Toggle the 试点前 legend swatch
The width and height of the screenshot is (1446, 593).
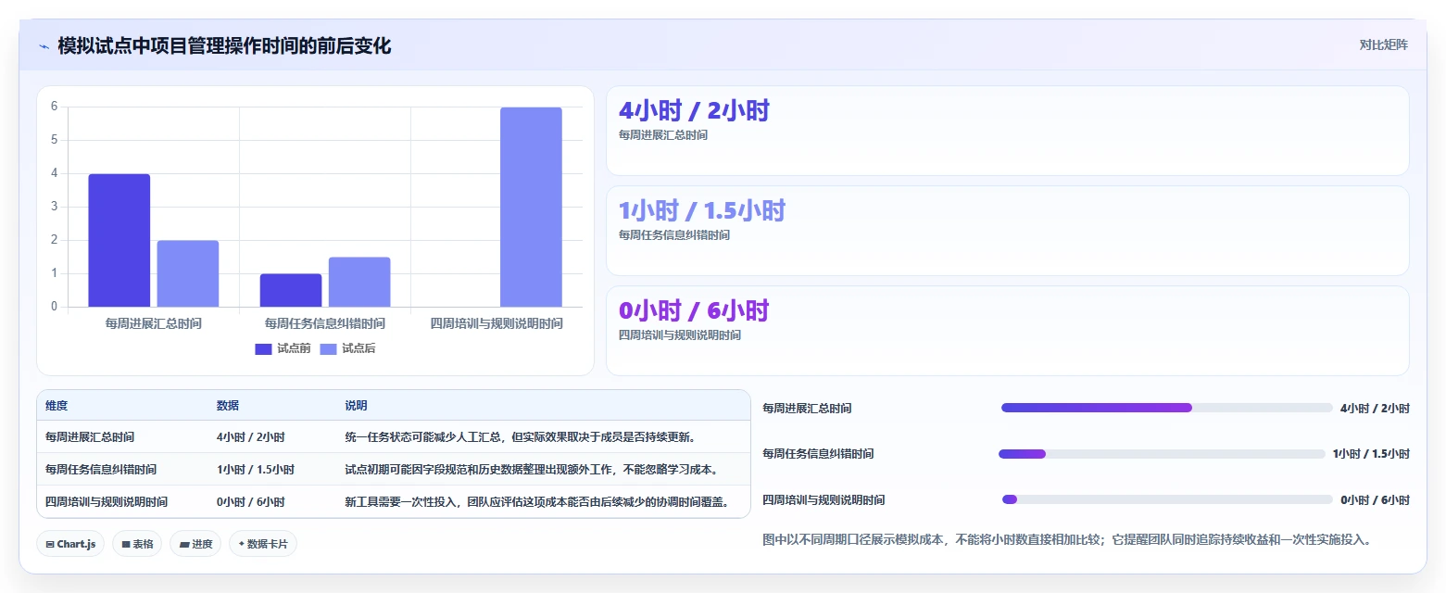pyautogui.click(x=263, y=349)
